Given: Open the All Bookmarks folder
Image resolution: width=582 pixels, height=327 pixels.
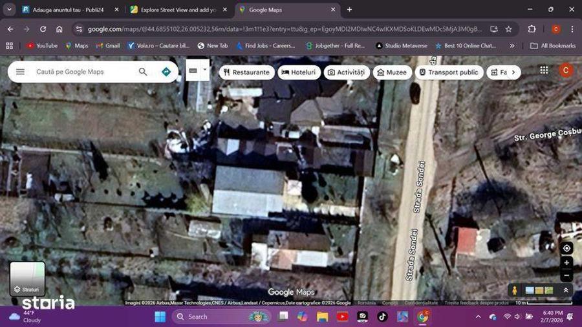Looking at the screenshot, I should click(553, 46).
